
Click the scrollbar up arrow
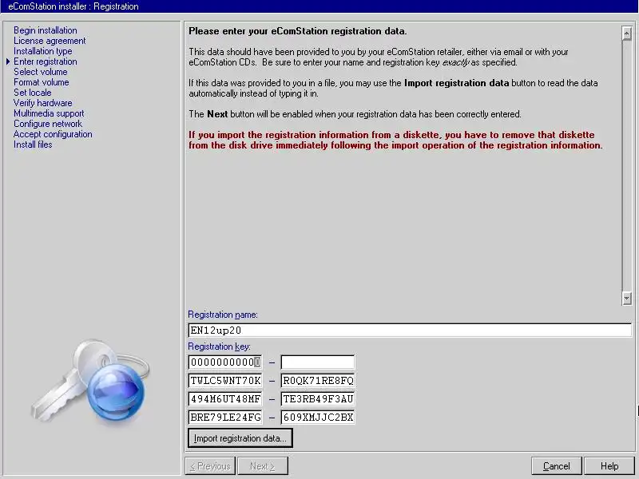(627, 33)
